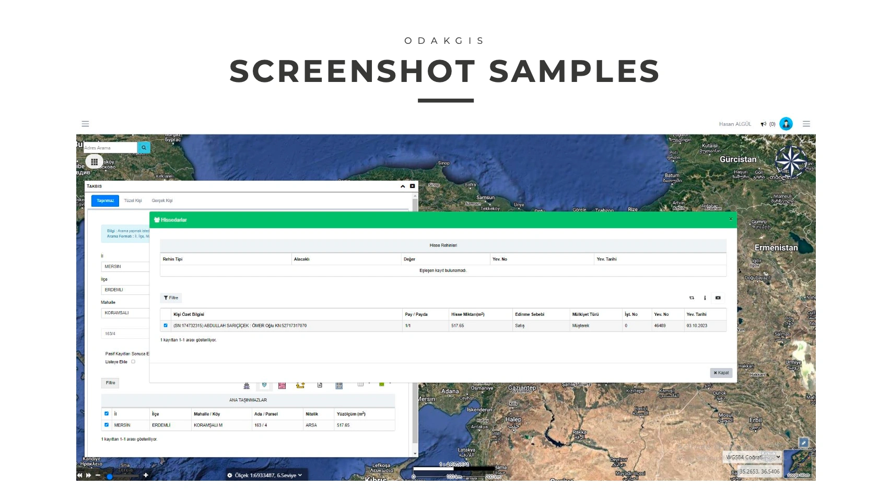Open the grid apps menu on the map
Viewport: 890px width, 498px height.
(95, 162)
